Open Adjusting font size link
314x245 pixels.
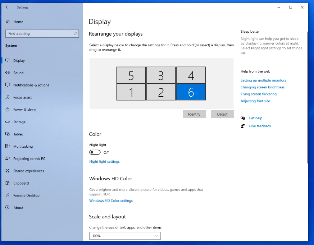coord(255,101)
